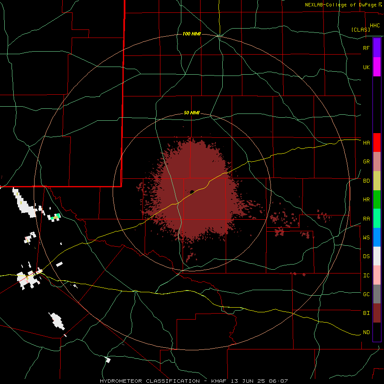The height and width of the screenshot is (384, 384).
Task: Click the magenta UK color swatch
Action: tap(377, 67)
